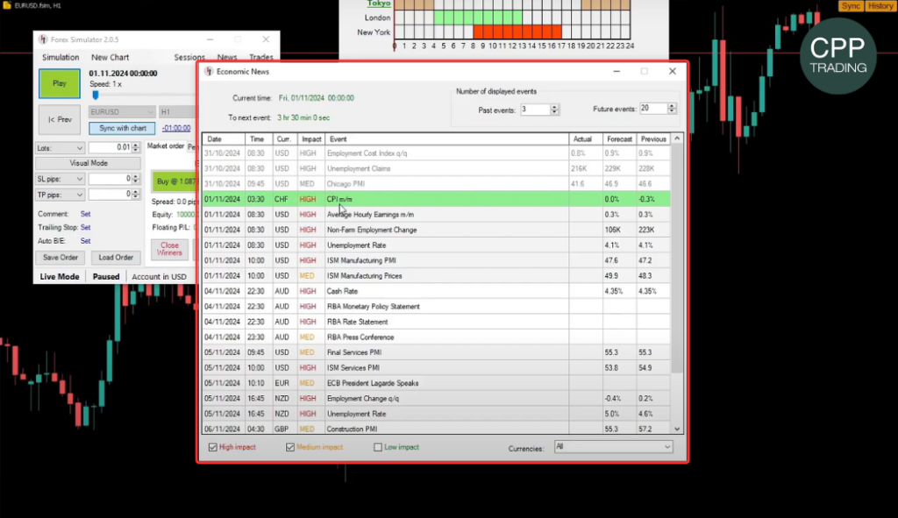
Task: Select the CHF CPI m/m event row
Action: pos(437,199)
